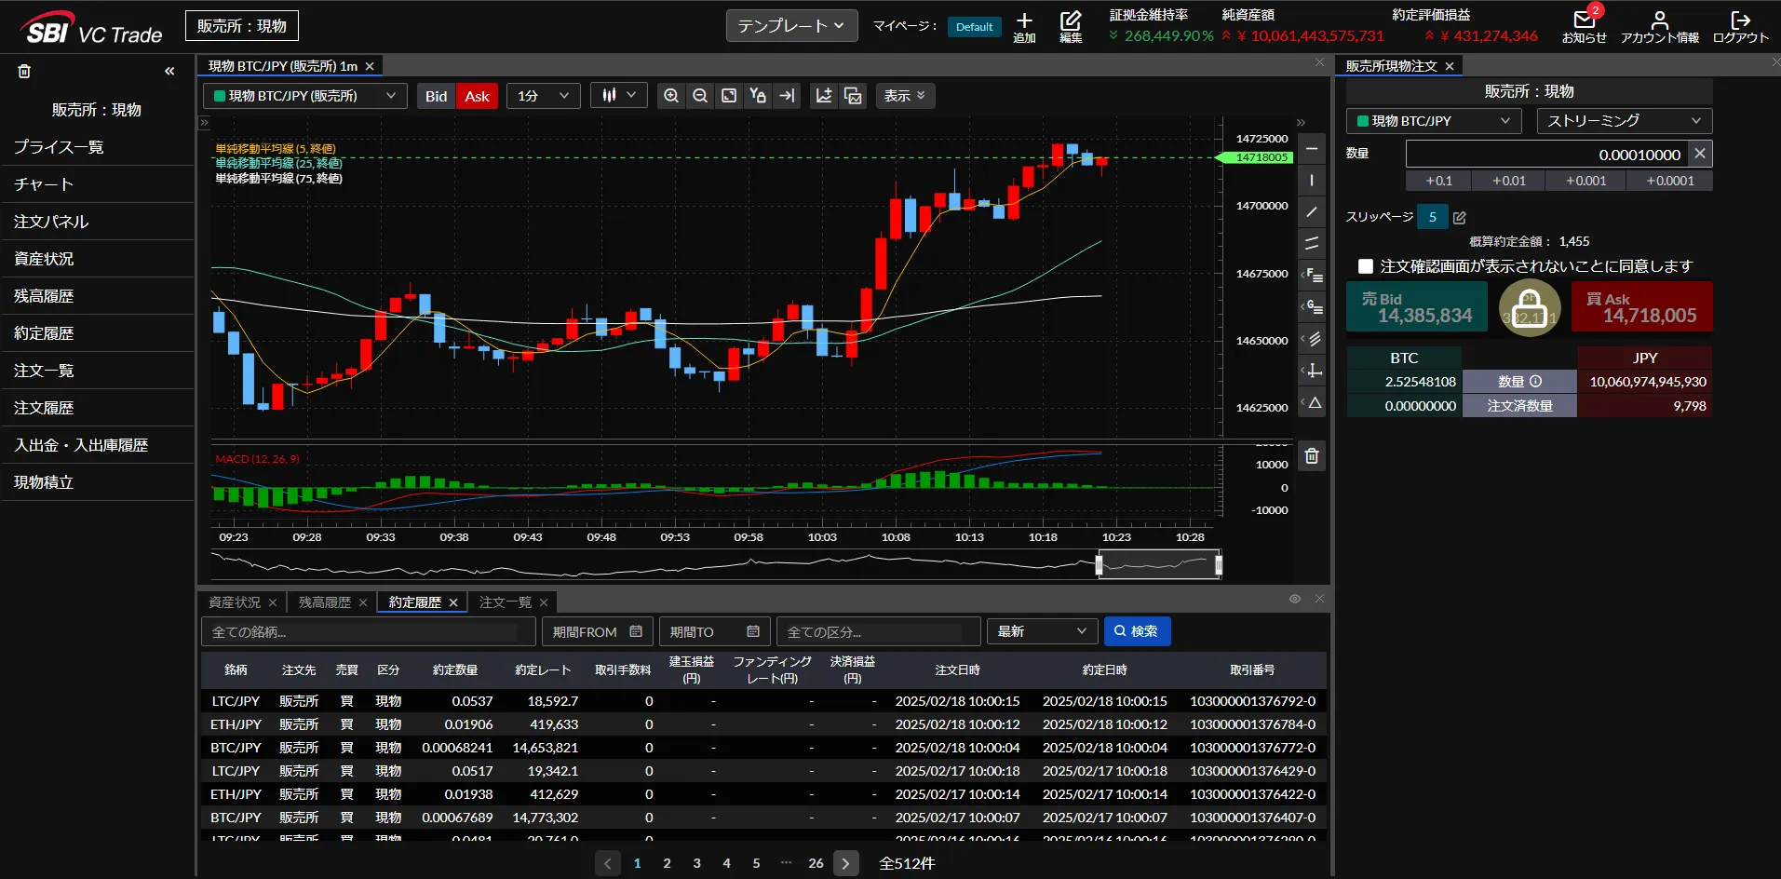Select the trend line drawing tool
The width and height of the screenshot is (1781, 879).
click(x=1312, y=212)
